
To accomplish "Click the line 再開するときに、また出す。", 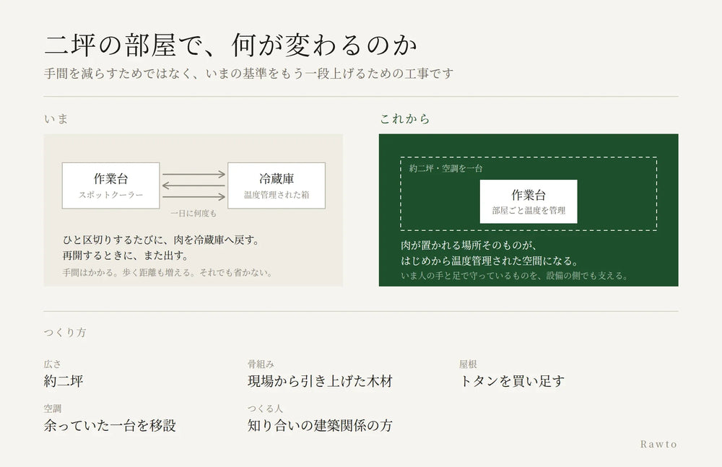I will (126, 256).
